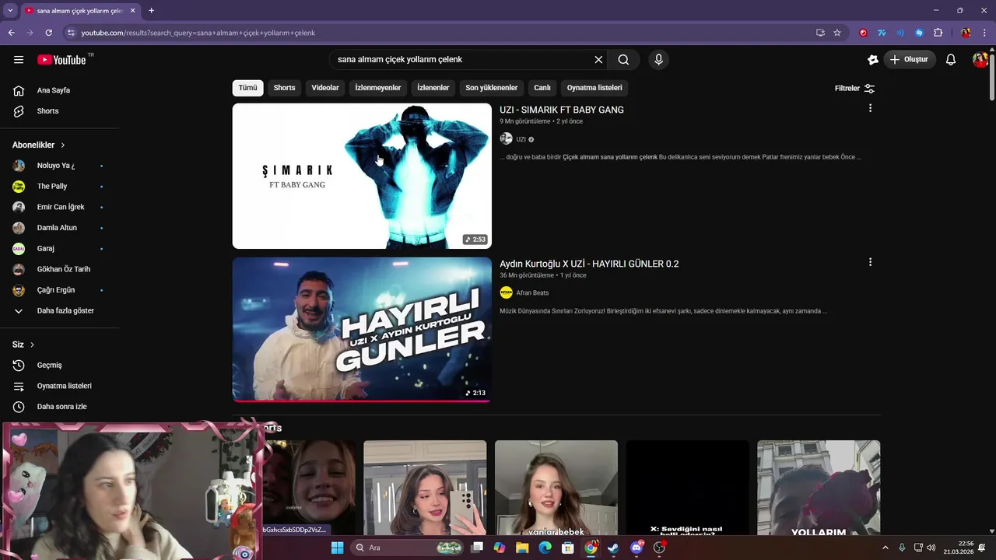
Task: Reload the page with the refresh icon
Action: (48, 33)
